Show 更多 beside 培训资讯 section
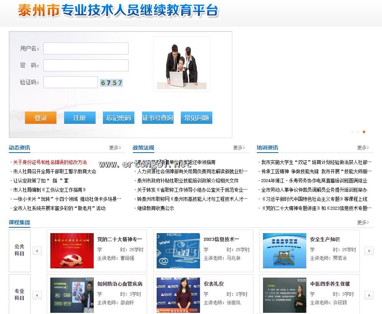The image size is (382, 314). [363, 148]
